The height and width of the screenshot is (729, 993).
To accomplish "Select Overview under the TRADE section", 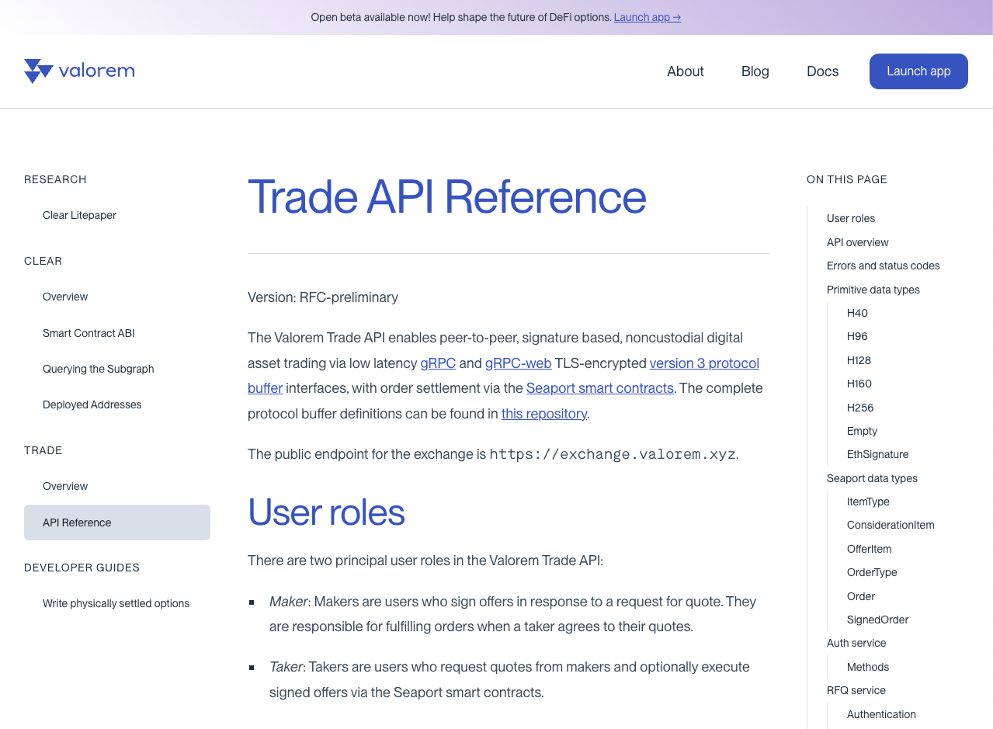I will pyautogui.click(x=65, y=486).
